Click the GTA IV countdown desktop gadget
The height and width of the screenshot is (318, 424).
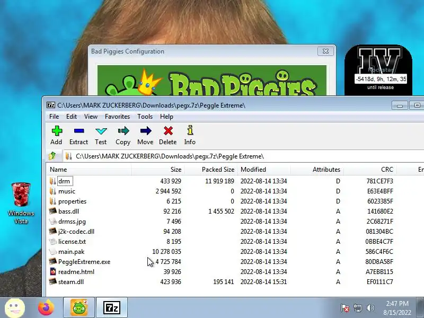point(378,70)
